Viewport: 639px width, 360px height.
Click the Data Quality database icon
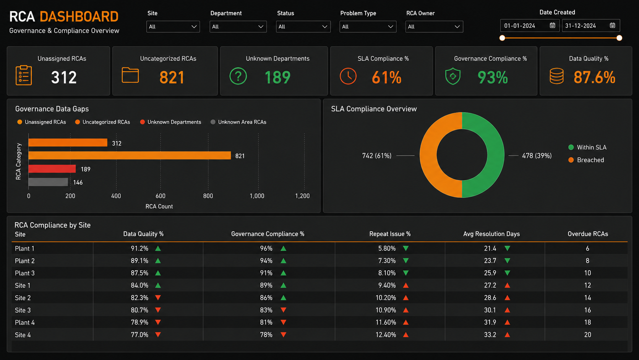pyautogui.click(x=556, y=76)
